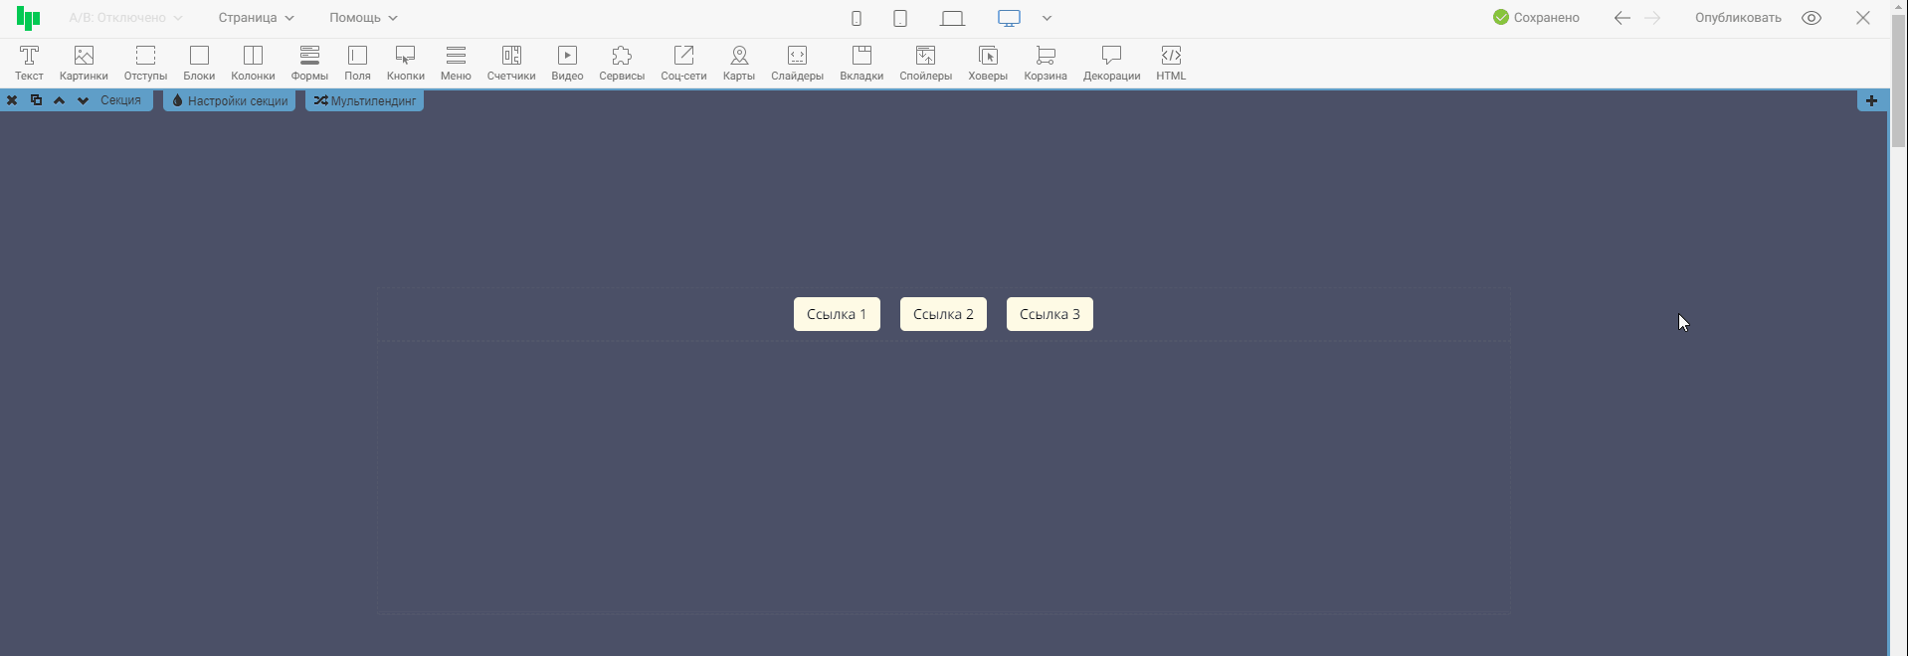Click the Ссылка 2 button
Image resolution: width=1908 pixels, height=656 pixels.
pyautogui.click(x=943, y=314)
